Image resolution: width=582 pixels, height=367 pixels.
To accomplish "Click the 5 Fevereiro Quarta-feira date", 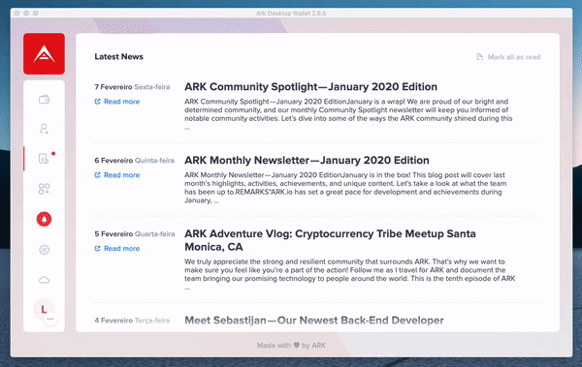I will [x=135, y=234].
